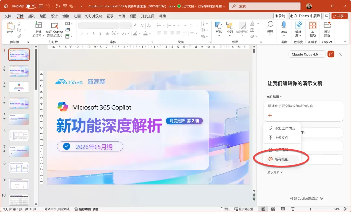Click the Increase Font Size icon

136,26
